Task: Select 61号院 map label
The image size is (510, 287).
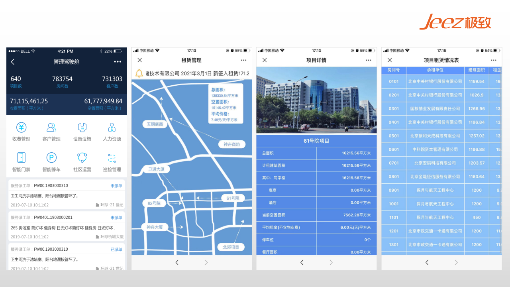Action: [233, 198]
